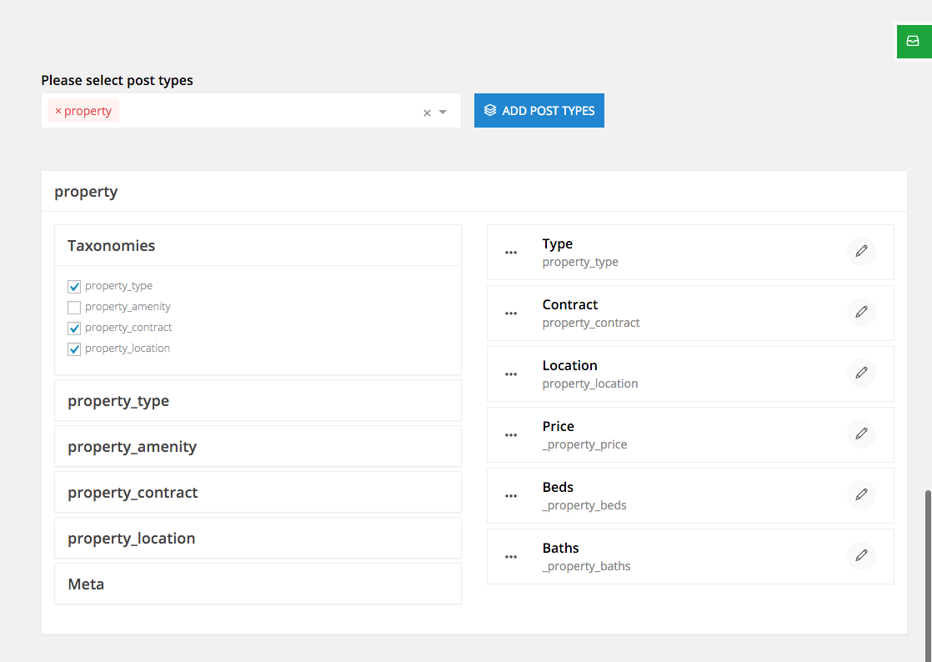This screenshot has height=662, width=932.
Task: Expand the property_amenity panel
Action: (x=258, y=447)
